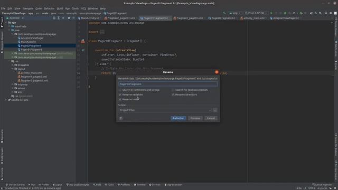The width and height of the screenshot is (338, 190).
Task: Click the green Run app icon
Action: point(271,13)
